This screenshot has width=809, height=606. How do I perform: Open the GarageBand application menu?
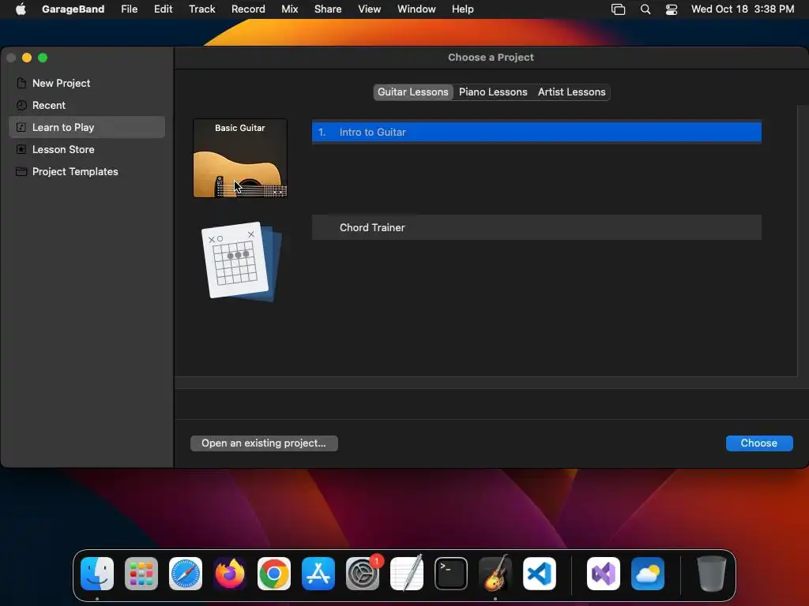(x=73, y=9)
